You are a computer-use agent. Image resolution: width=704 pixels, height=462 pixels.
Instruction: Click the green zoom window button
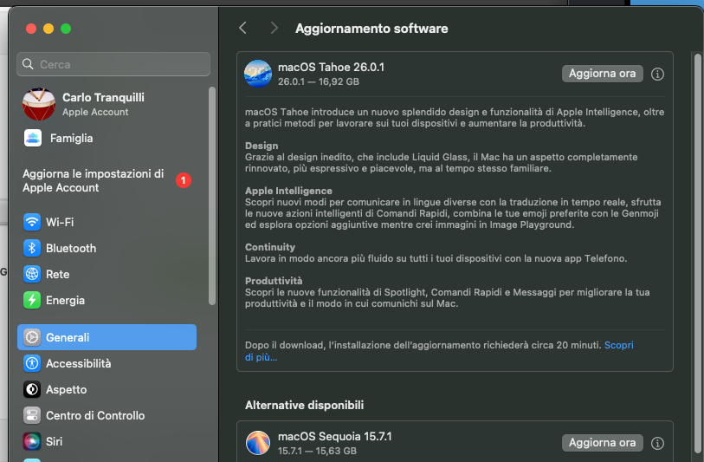[x=66, y=29]
